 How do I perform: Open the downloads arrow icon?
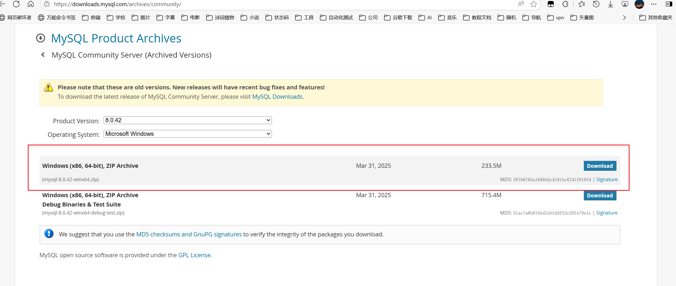pos(611,4)
